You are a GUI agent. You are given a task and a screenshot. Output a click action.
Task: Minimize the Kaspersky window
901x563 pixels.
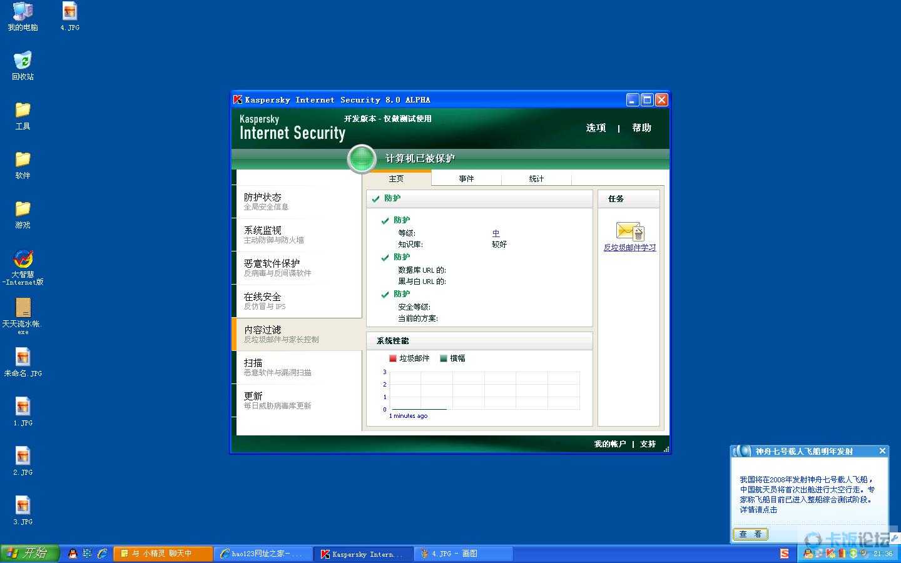pyautogui.click(x=633, y=99)
